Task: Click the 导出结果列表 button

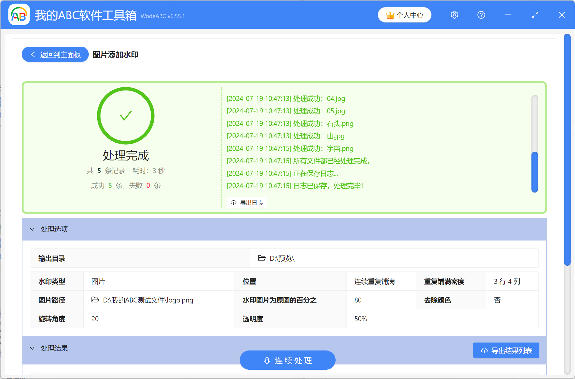Action: 506,350
